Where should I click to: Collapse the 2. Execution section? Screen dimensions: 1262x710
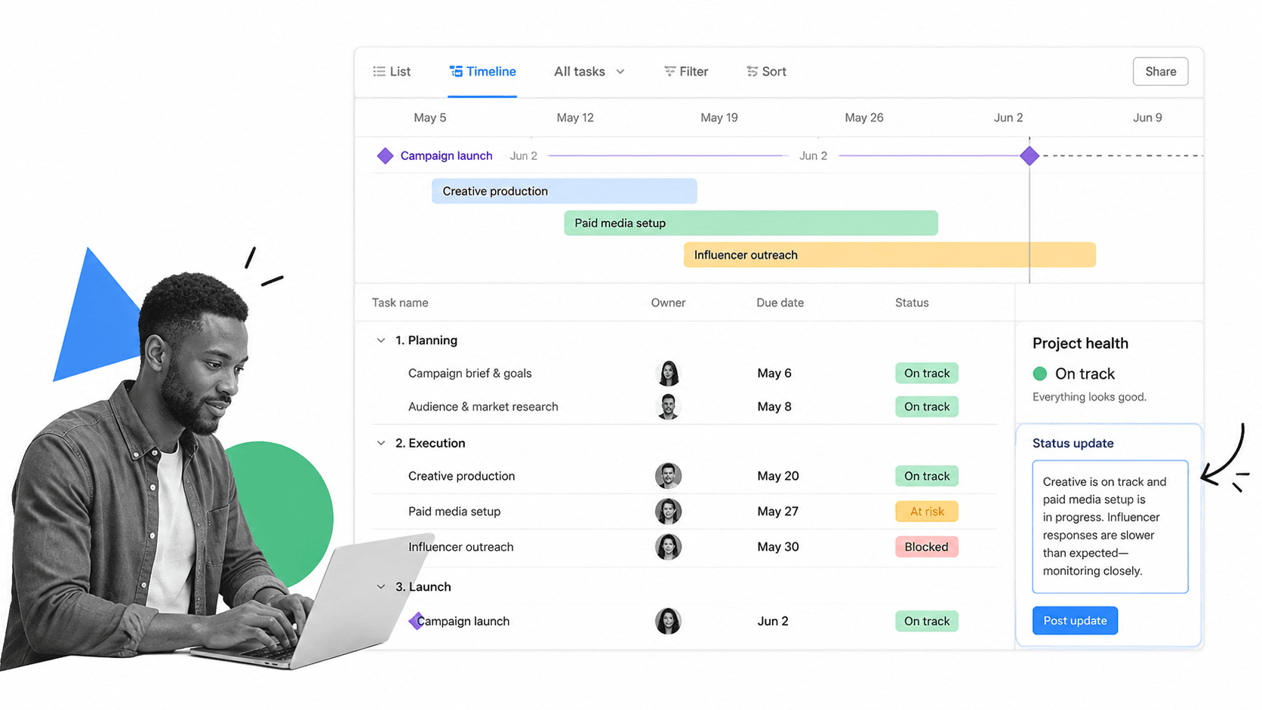(x=381, y=443)
